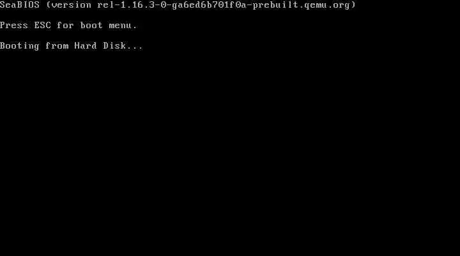Click the 'rel' prefix of the version string

click(x=106, y=5)
